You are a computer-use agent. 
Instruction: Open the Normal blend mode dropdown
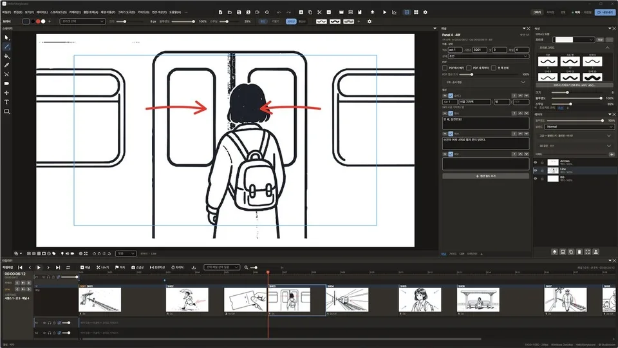pyautogui.click(x=579, y=127)
